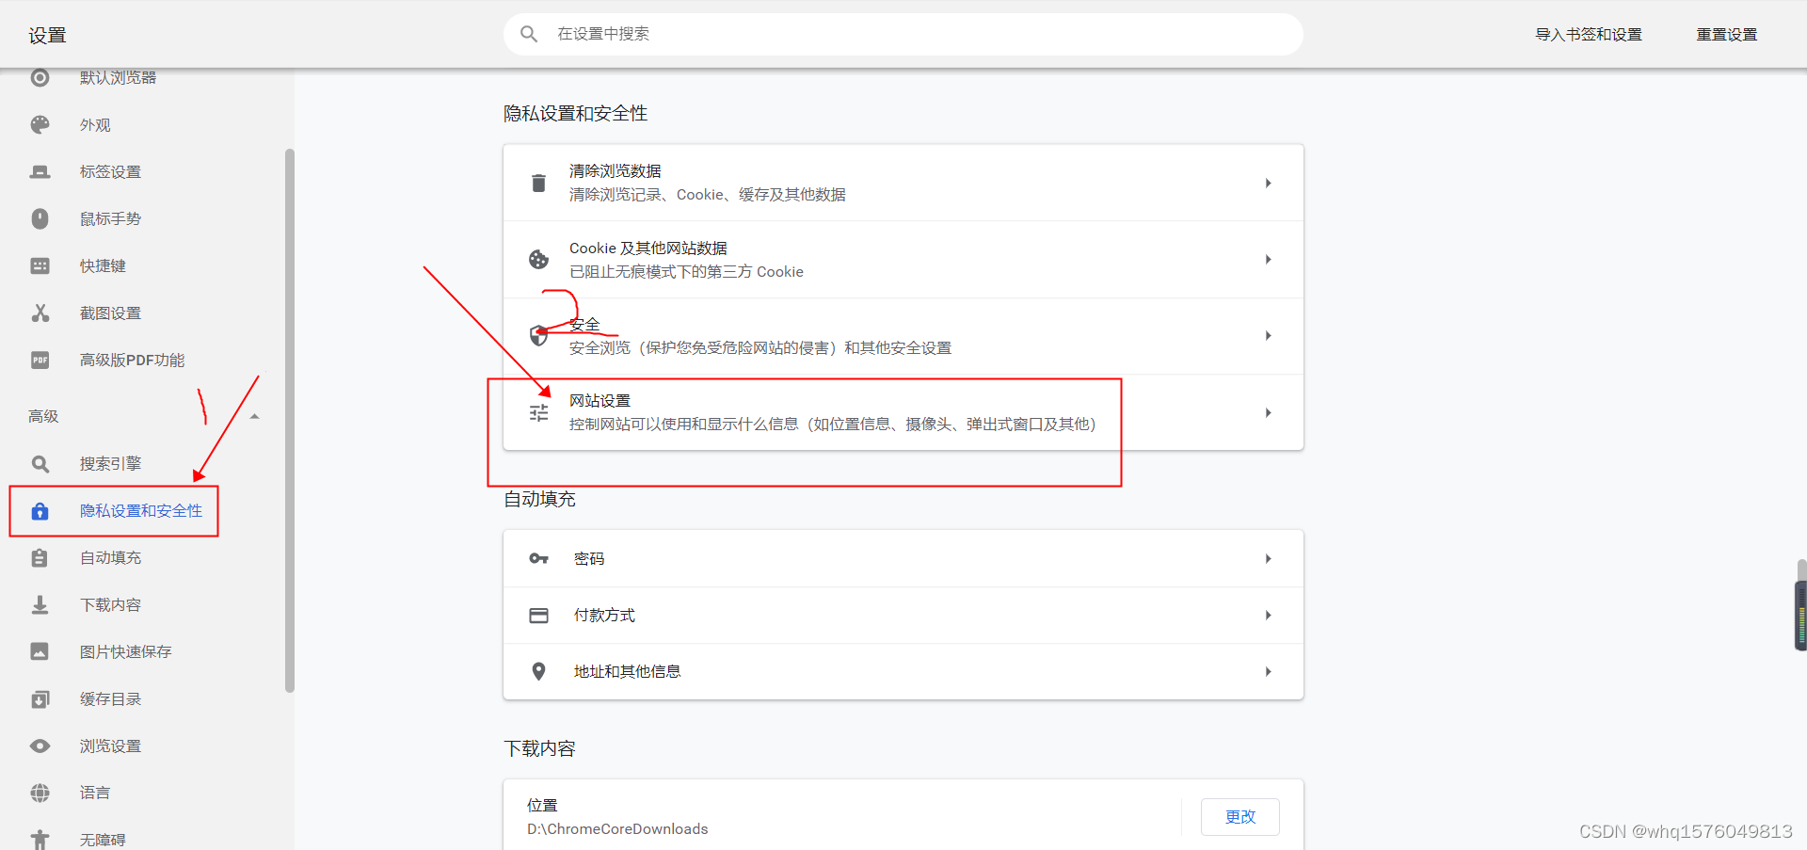Click the accessibility icon beside 无障碍

40,839
